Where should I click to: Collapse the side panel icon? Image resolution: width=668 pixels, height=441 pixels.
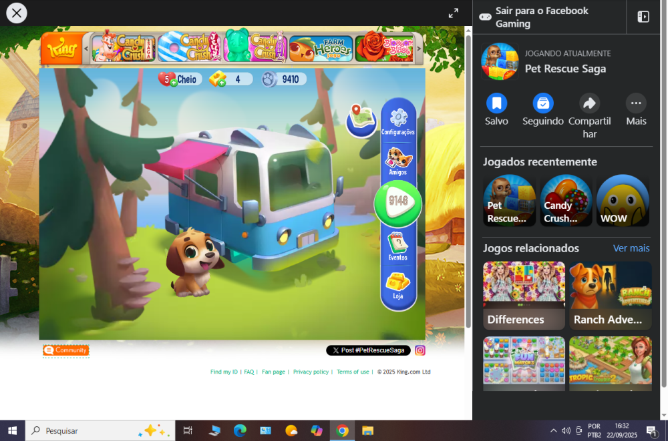point(643,17)
